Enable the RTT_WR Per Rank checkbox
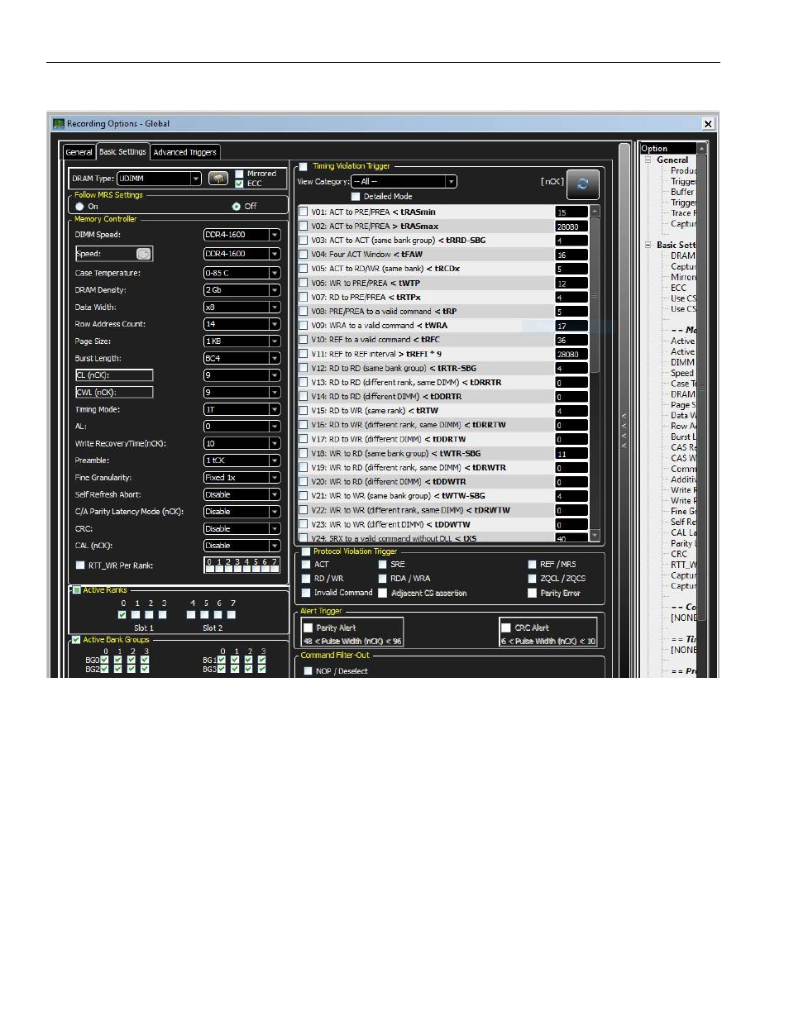The height and width of the screenshot is (1021, 789). click(80, 565)
